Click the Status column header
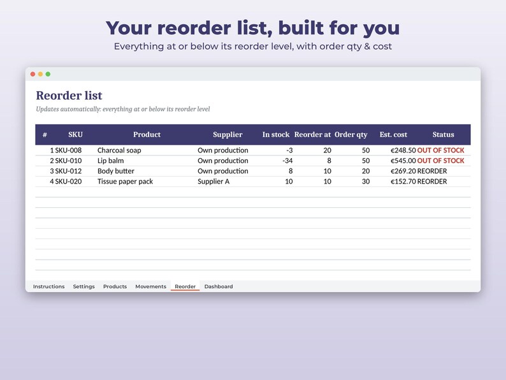The image size is (506, 380). pyautogui.click(x=443, y=135)
